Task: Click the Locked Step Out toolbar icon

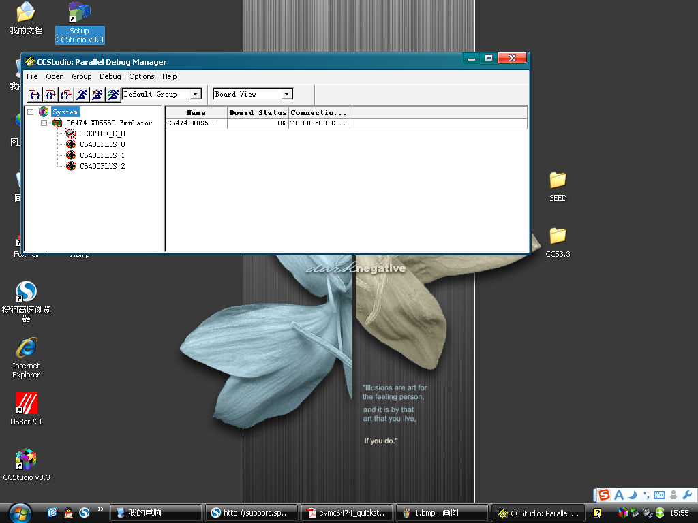Action: 66,94
